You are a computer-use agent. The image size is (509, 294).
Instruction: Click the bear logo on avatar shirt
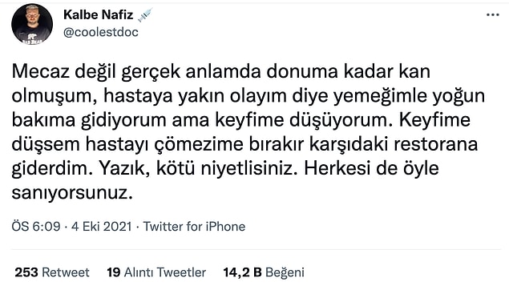[34, 38]
